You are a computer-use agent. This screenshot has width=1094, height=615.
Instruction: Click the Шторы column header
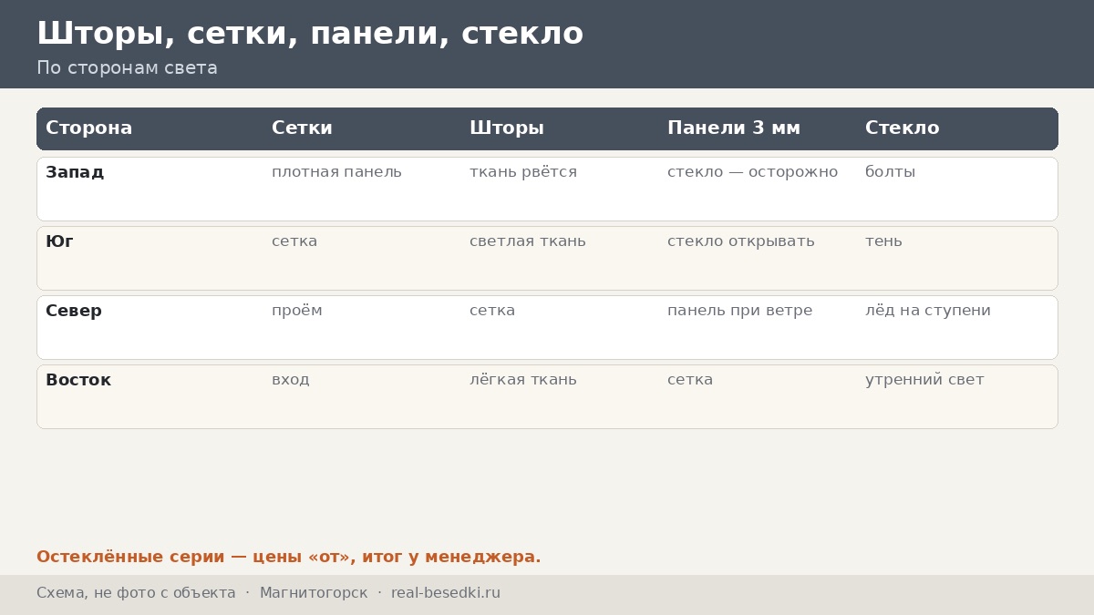(507, 128)
